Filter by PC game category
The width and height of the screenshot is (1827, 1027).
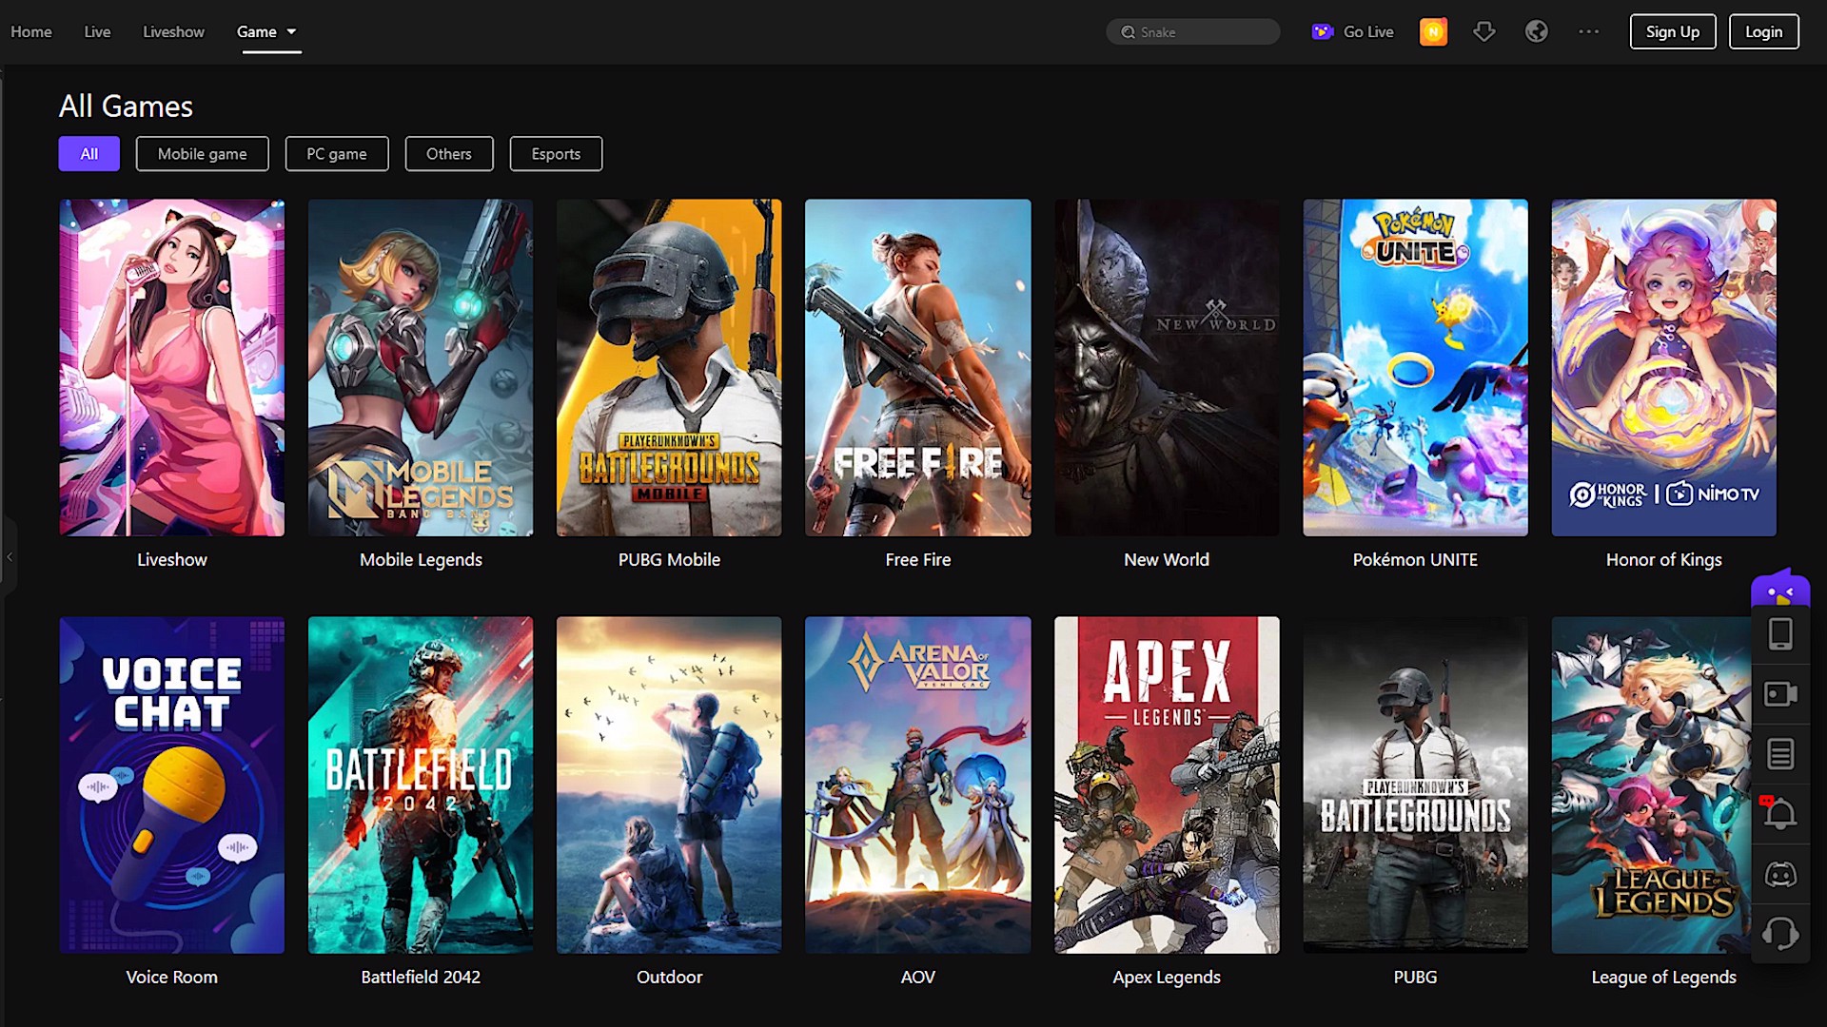point(337,153)
